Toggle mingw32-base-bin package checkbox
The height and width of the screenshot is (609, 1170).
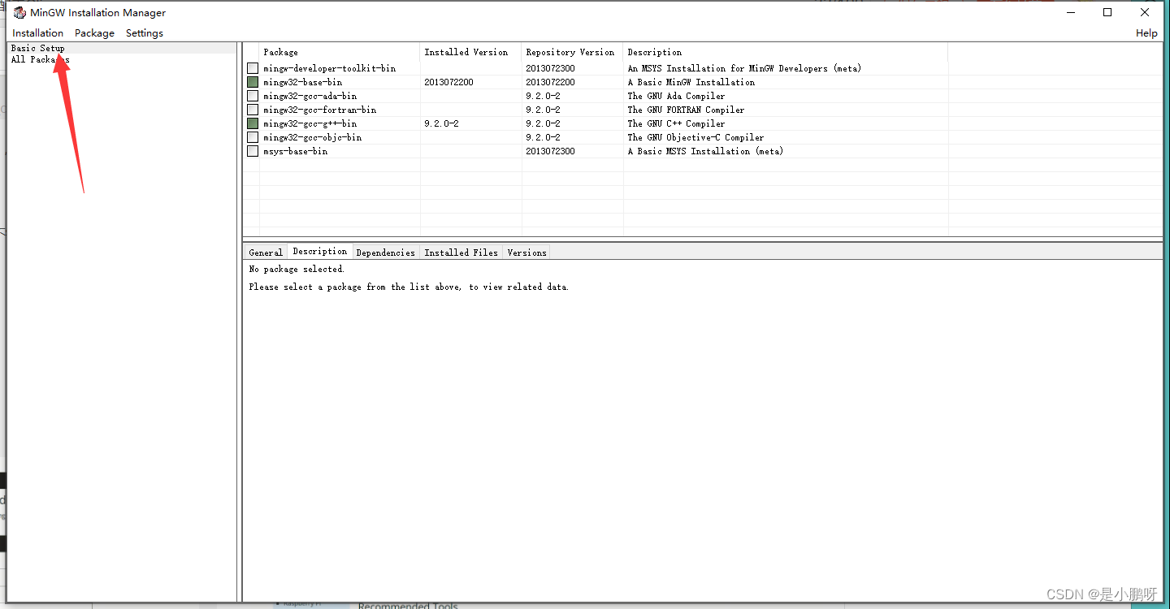coord(253,82)
